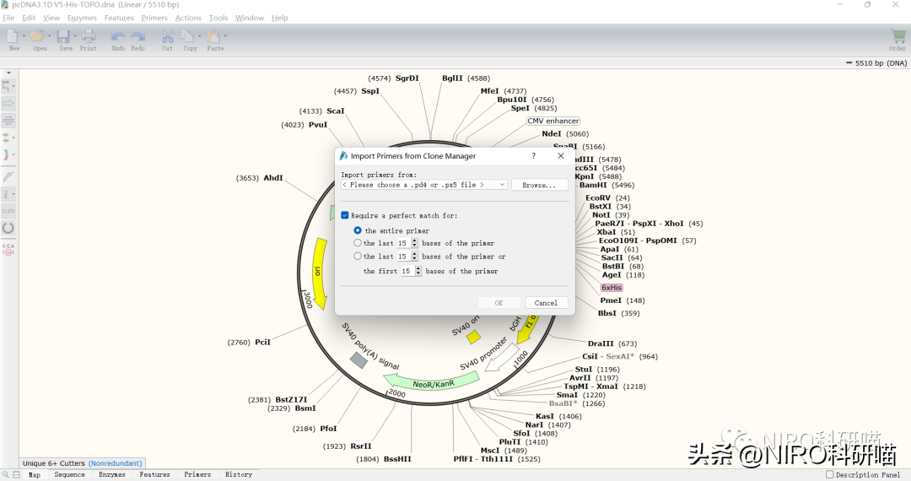Switch to the Sequence tab
Image resolution: width=911 pixels, height=481 pixels.
(x=69, y=475)
